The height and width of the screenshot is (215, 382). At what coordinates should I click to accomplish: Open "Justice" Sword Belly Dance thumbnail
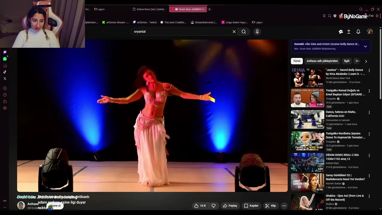(x=307, y=77)
